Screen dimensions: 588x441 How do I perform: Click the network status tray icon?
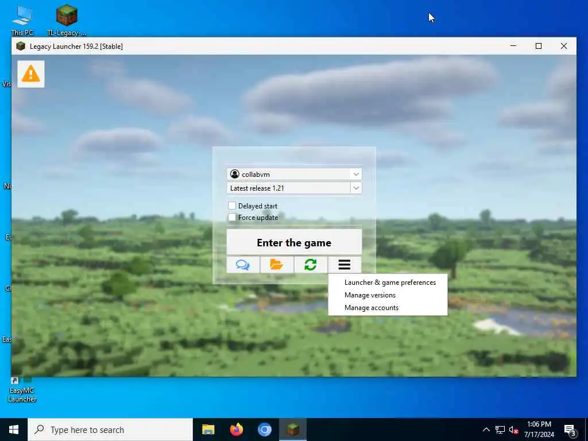coord(500,430)
